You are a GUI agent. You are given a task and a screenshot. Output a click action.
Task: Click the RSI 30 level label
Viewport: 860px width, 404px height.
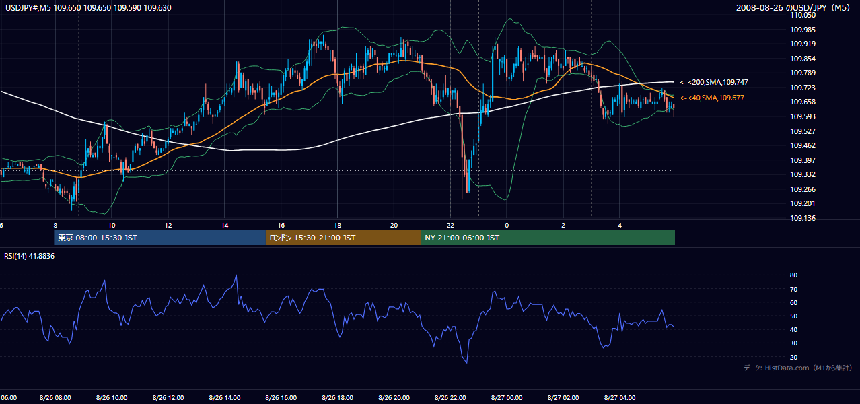(x=793, y=343)
